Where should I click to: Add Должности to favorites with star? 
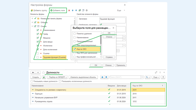pos(43,73)
